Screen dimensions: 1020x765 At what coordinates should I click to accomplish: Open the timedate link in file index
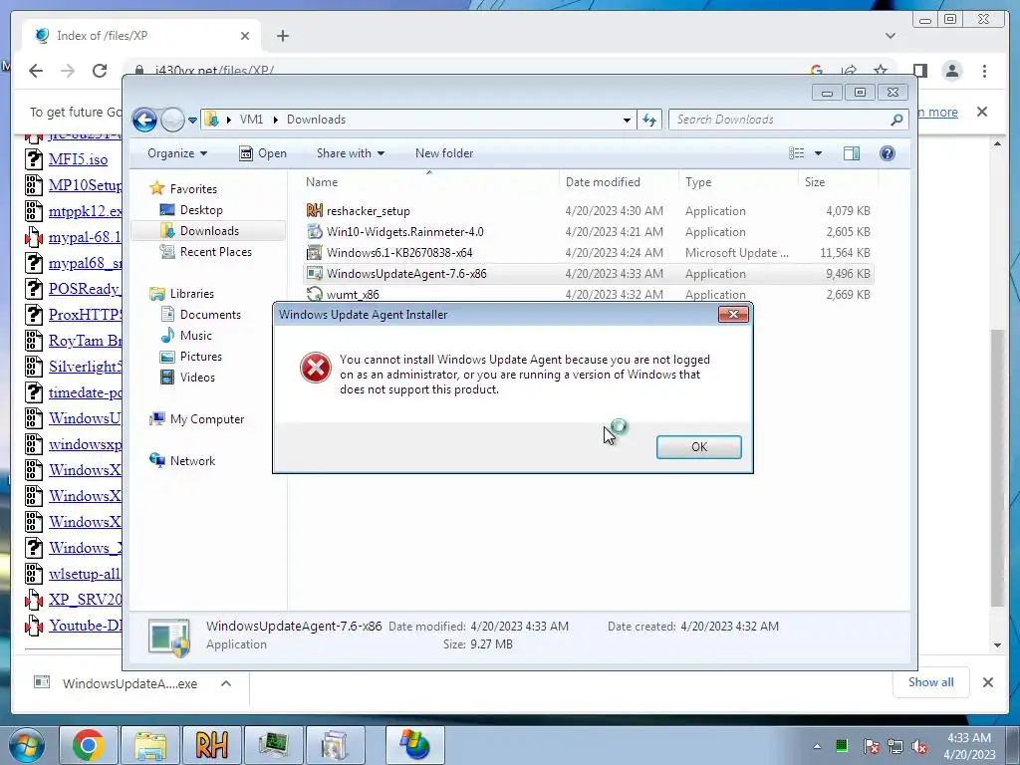pos(86,392)
